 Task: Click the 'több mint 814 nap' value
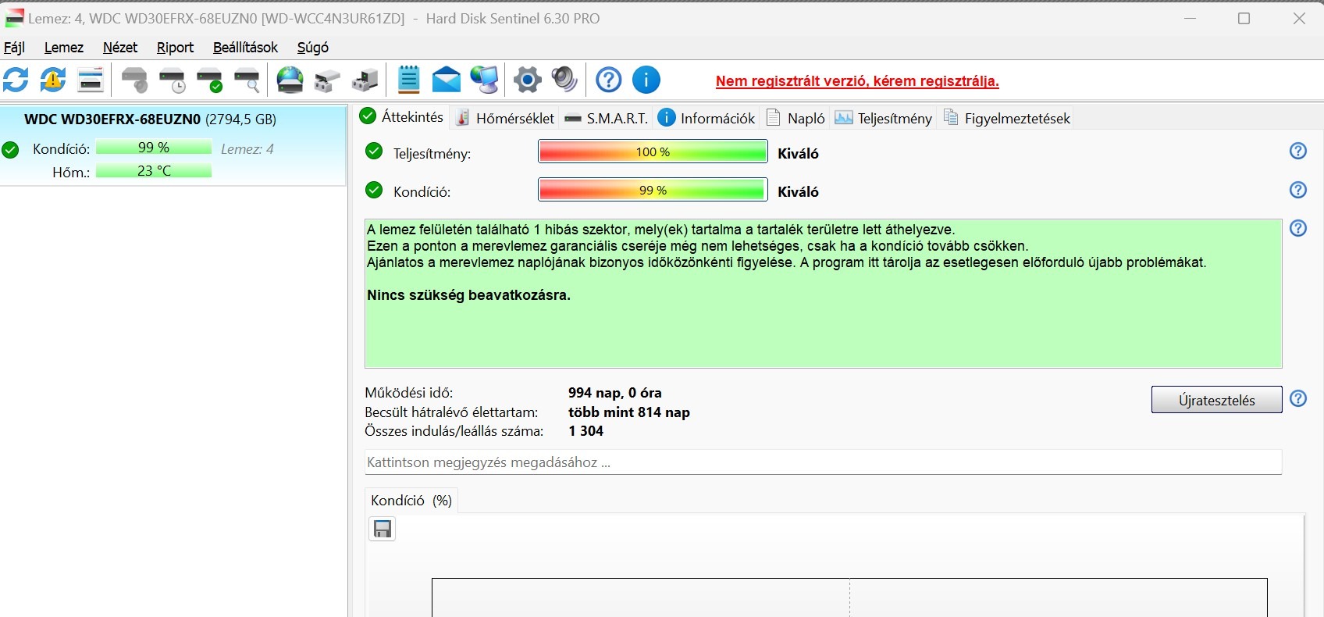629,412
